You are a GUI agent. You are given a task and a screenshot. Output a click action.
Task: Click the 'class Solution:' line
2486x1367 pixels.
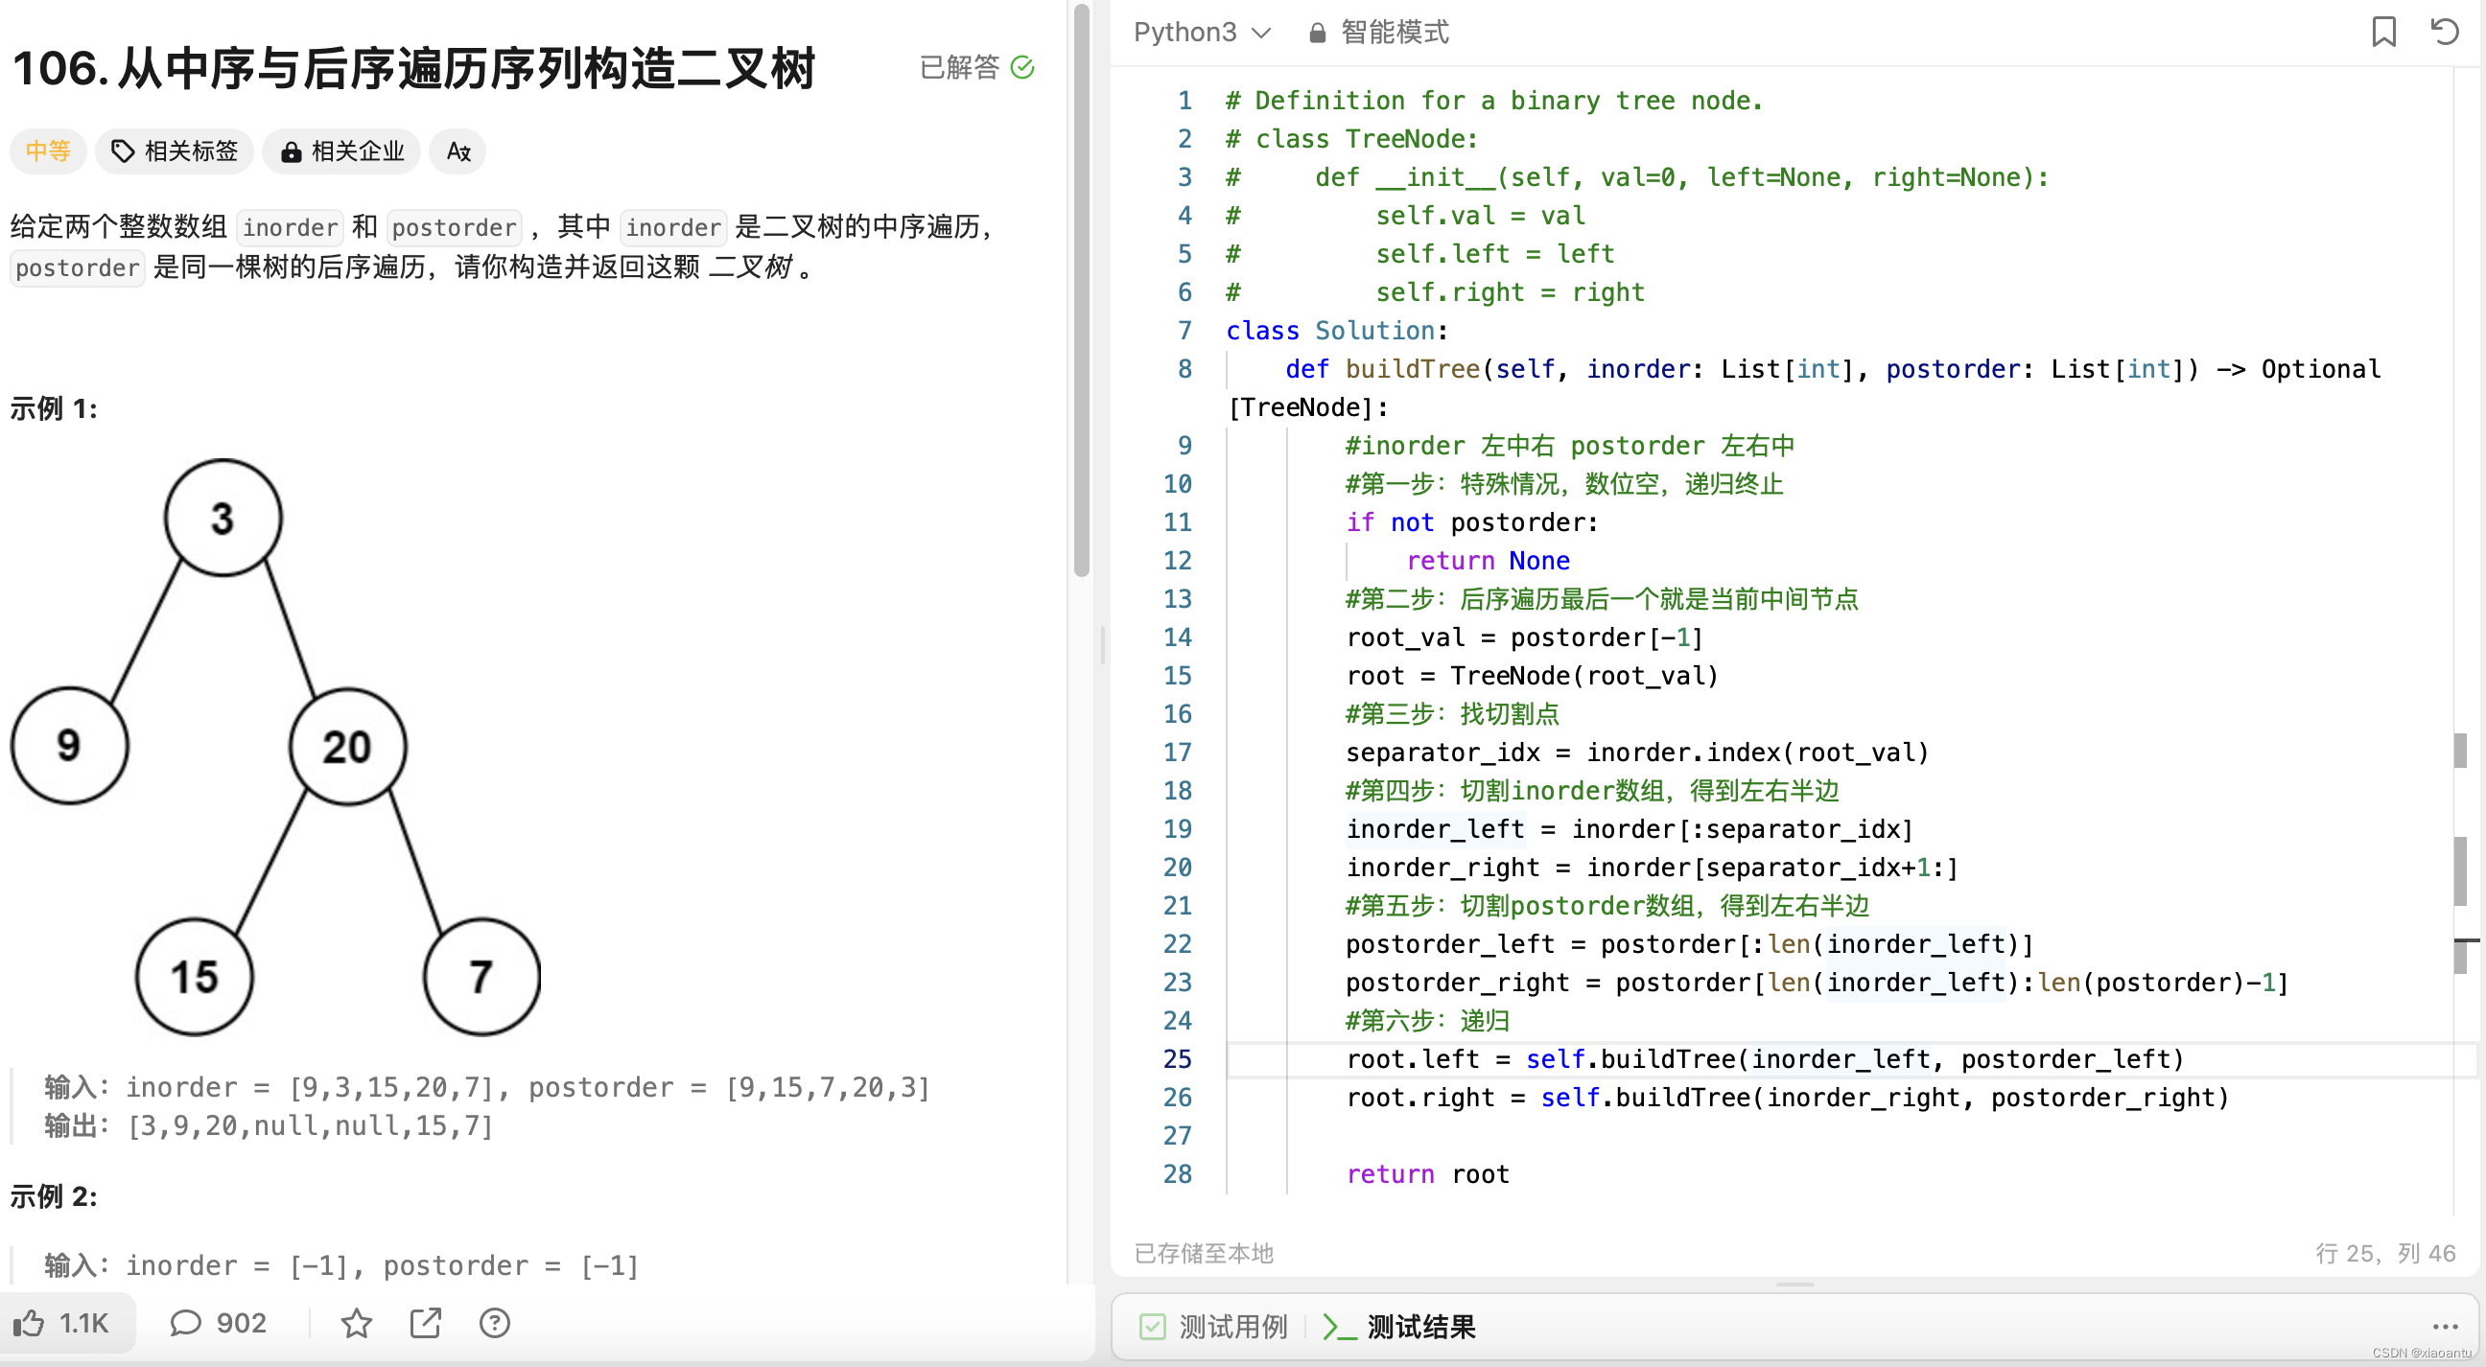tap(1337, 331)
